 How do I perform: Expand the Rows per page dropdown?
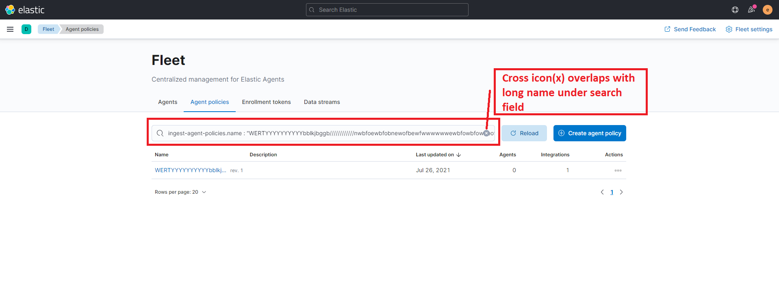[180, 192]
